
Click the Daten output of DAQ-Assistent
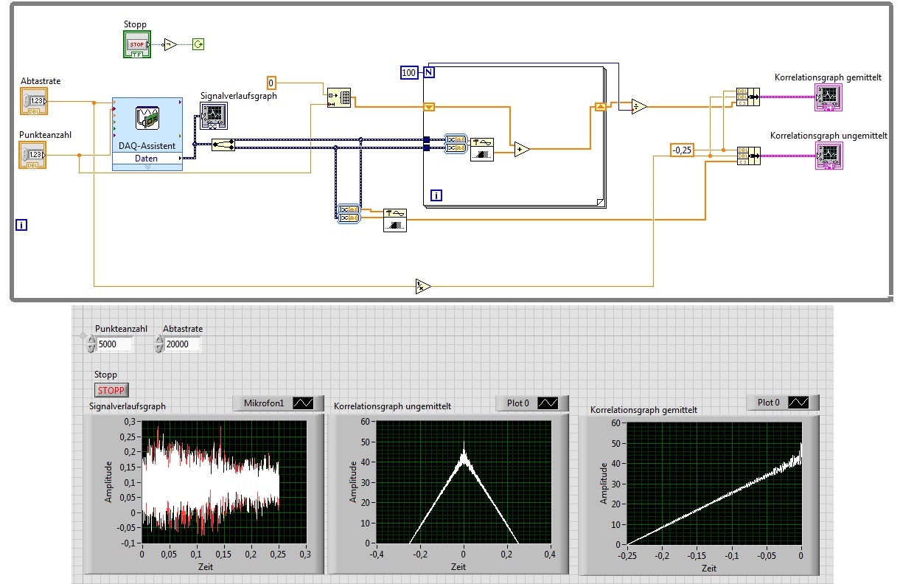(x=147, y=158)
